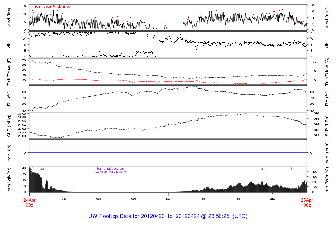Click the "SLP (hPa)" right axis label
Image resolution: width=336 pixels, height=229 pixels.
327,125
